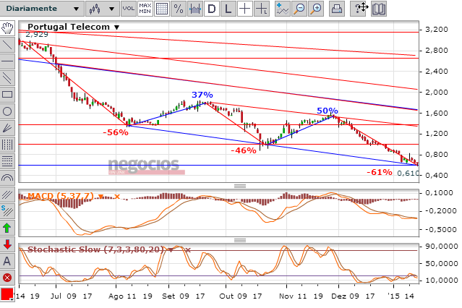Zoom out with the minus magnifier
This screenshot has width=462, height=308.
click(x=299, y=9)
